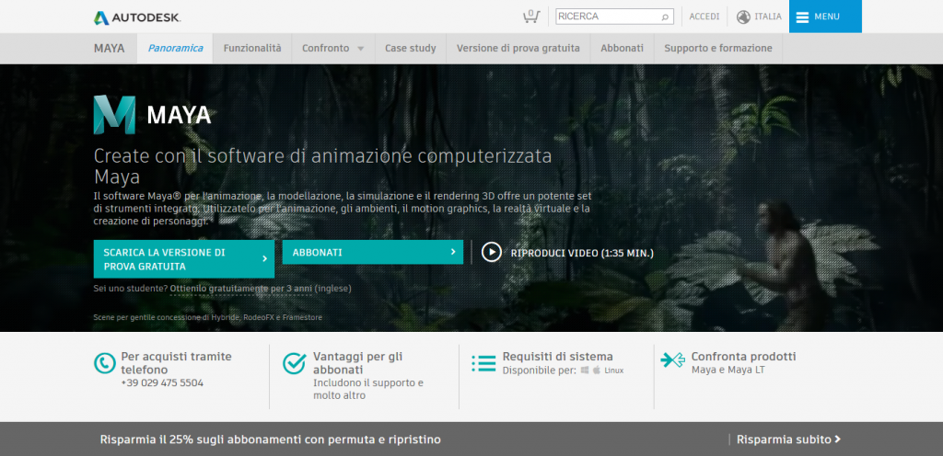
Task: Click Maya e Maya LT text
Action: [728, 370]
